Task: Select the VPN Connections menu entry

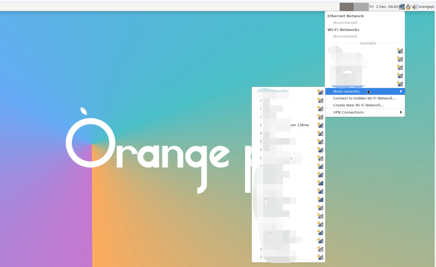Action: point(348,112)
